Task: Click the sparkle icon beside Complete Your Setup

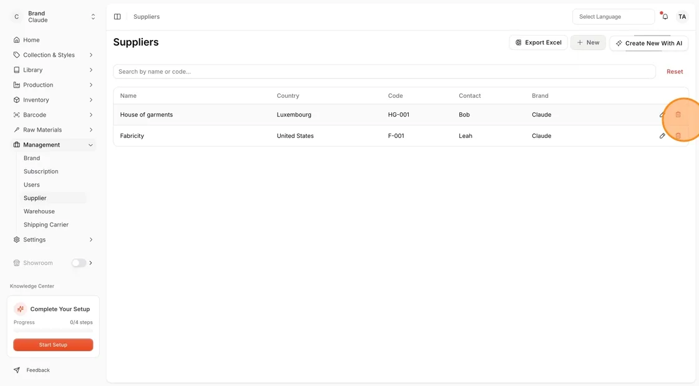Action: 20,309
